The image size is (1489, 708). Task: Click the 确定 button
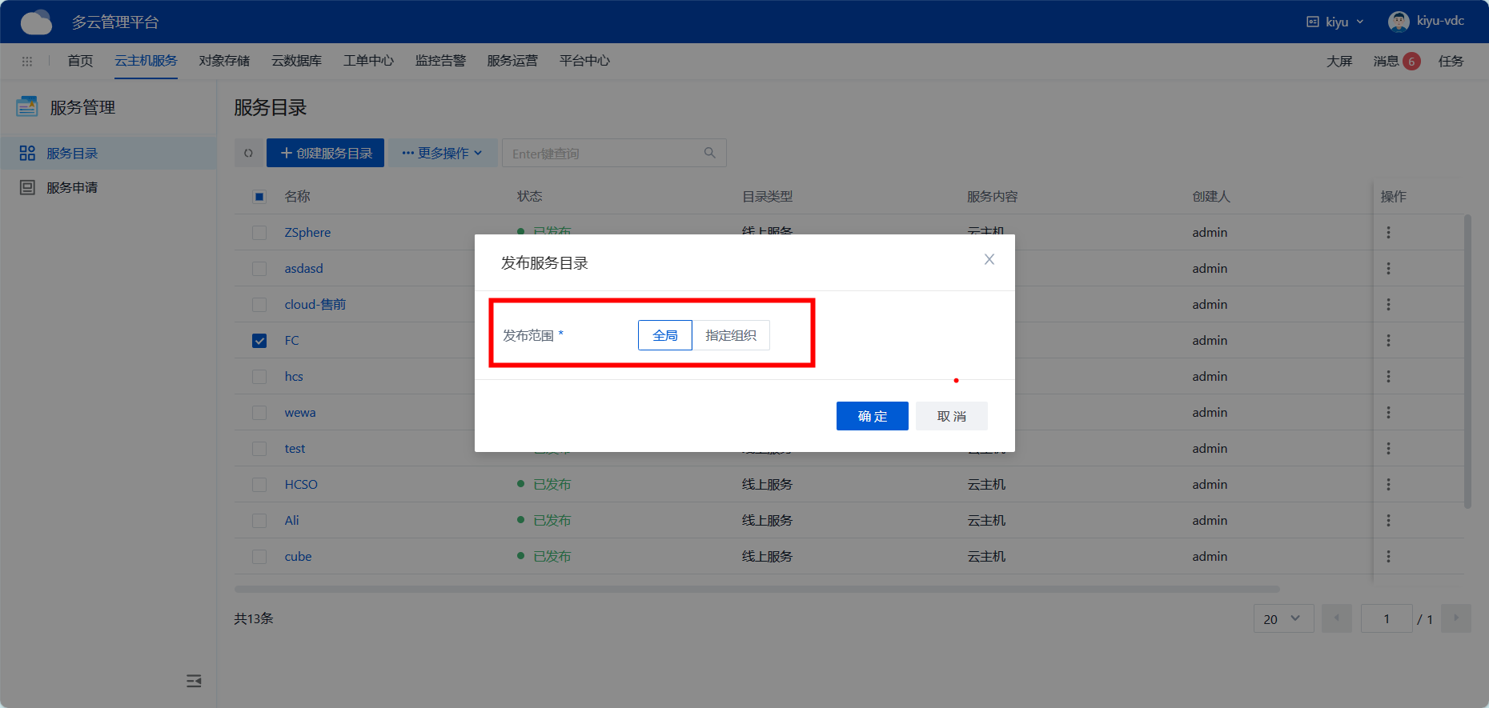pyautogui.click(x=872, y=416)
